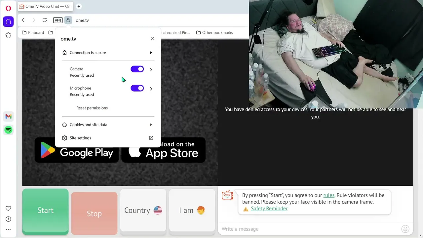Reload the ome.tv page
This screenshot has height=238, width=423.
[45, 20]
